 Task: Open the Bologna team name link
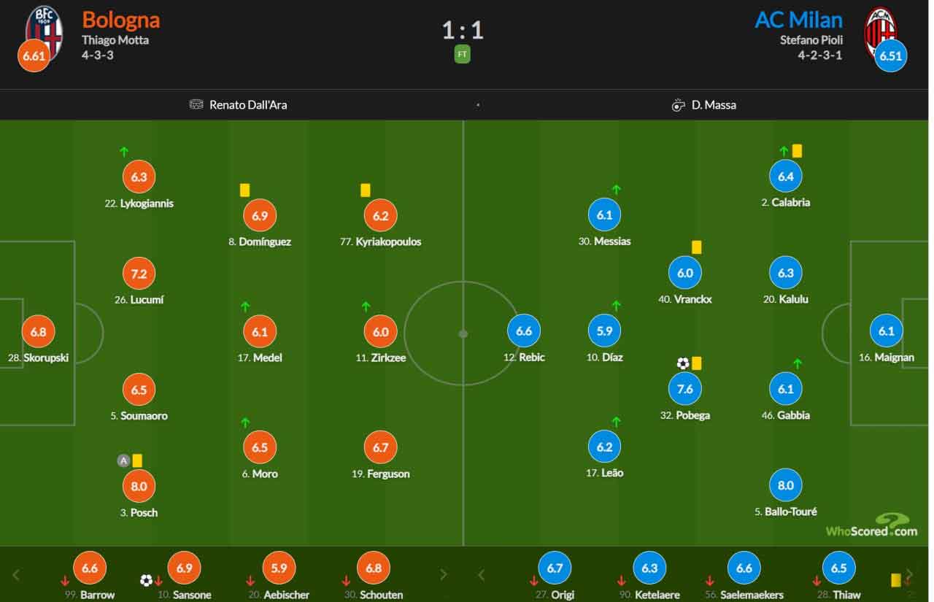(121, 19)
